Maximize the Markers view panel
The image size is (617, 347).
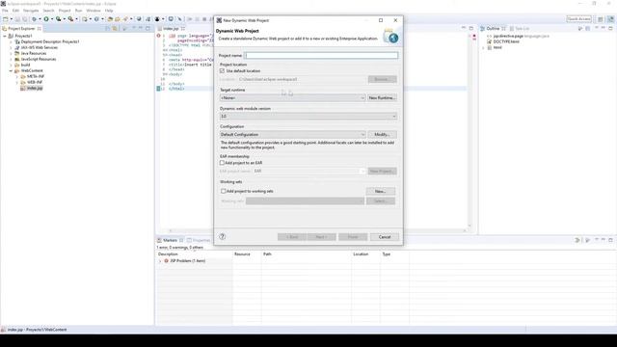coord(610,240)
